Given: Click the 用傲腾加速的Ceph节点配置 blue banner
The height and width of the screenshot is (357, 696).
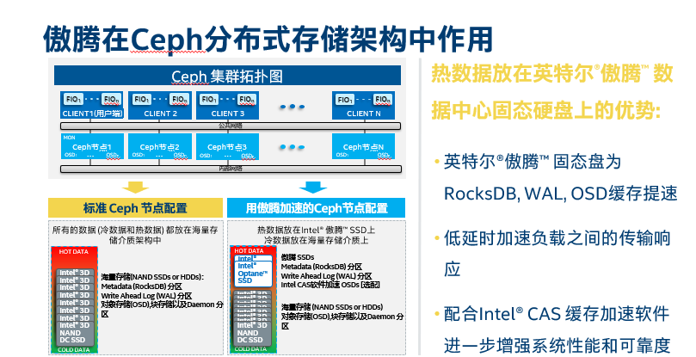Looking at the screenshot, I should click(x=316, y=208).
